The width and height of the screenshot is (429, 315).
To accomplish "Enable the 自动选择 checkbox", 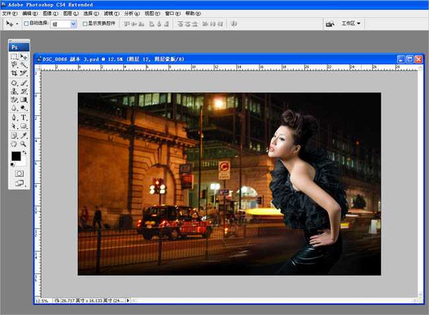I will 26,24.
